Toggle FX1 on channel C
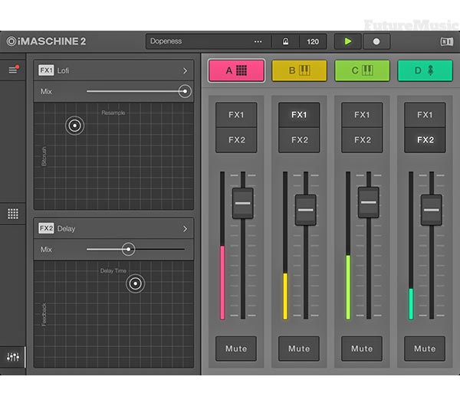This screenshot has width=460, height=406. pos(362,115)
